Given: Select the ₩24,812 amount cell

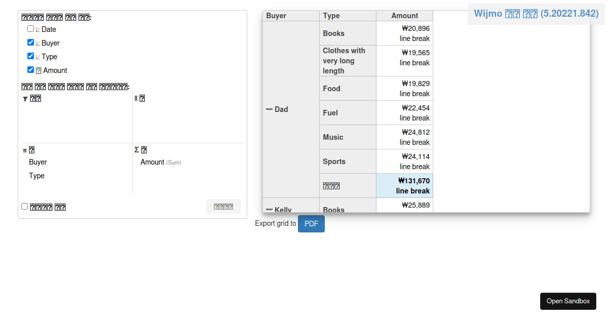Looking at the screenshot, I should pyautogui.click(x=405, y=137).
